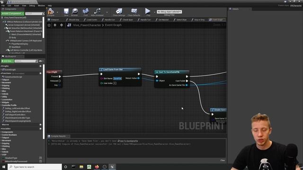Go back with the left navigation arrow
This screenshot has width=303, height=170.
55,25
